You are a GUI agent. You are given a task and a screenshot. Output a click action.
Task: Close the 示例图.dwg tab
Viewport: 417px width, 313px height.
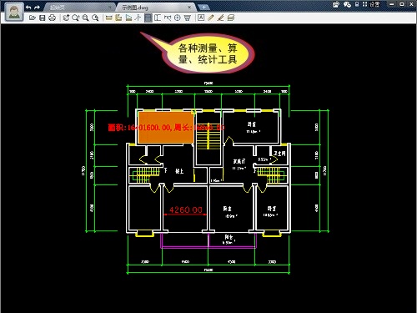(190, 8)
